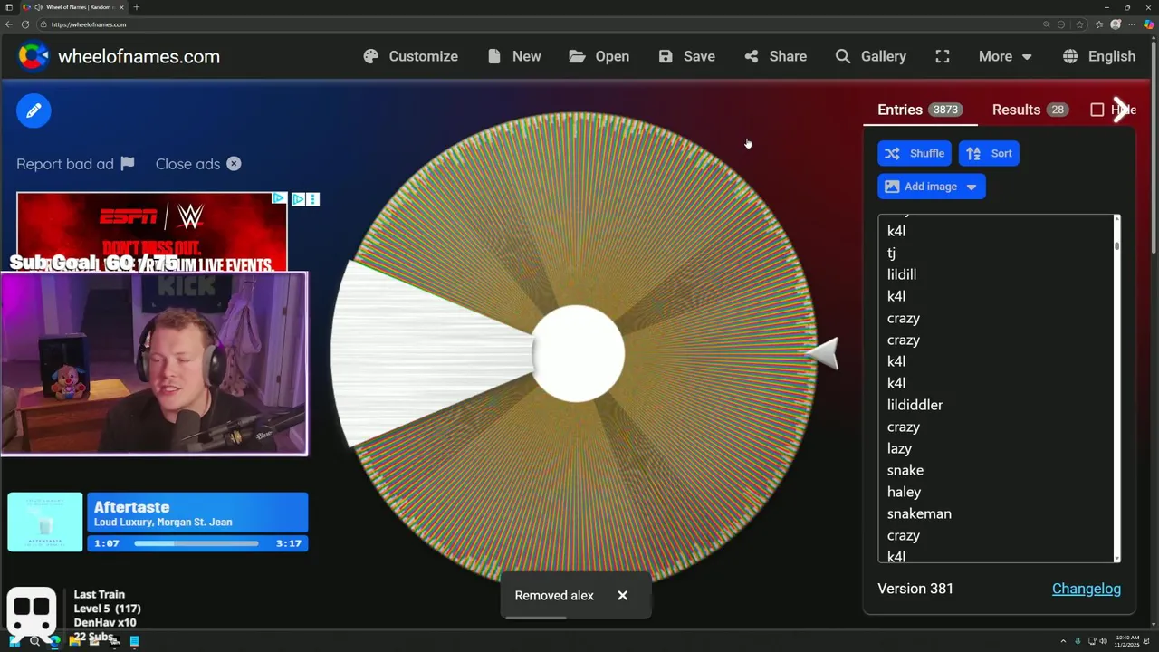Click Close ads button
The image size is (1159, 652).
tap(198, 164)
